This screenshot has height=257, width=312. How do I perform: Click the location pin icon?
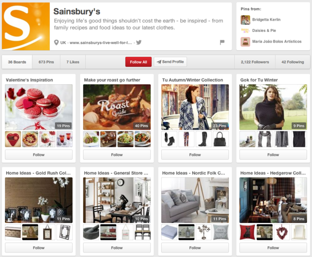click(56, 43)
